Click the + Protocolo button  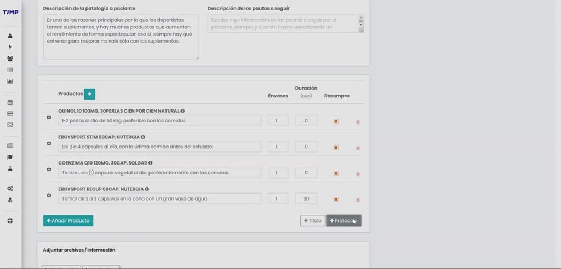click(344, 221)
